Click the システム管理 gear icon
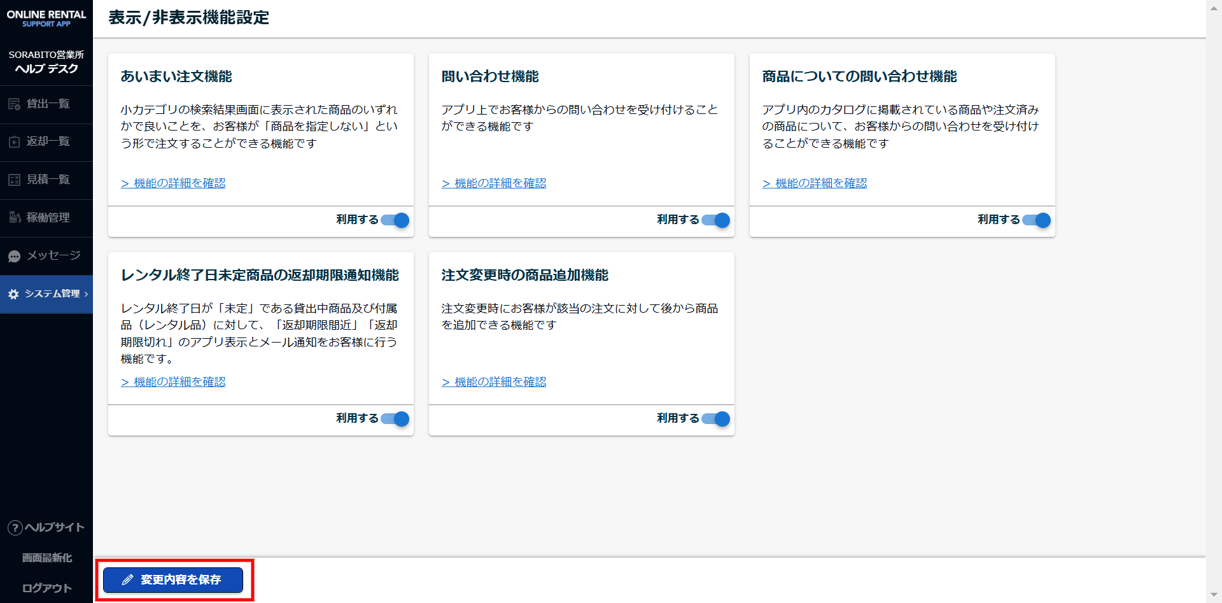 [13, 294]
